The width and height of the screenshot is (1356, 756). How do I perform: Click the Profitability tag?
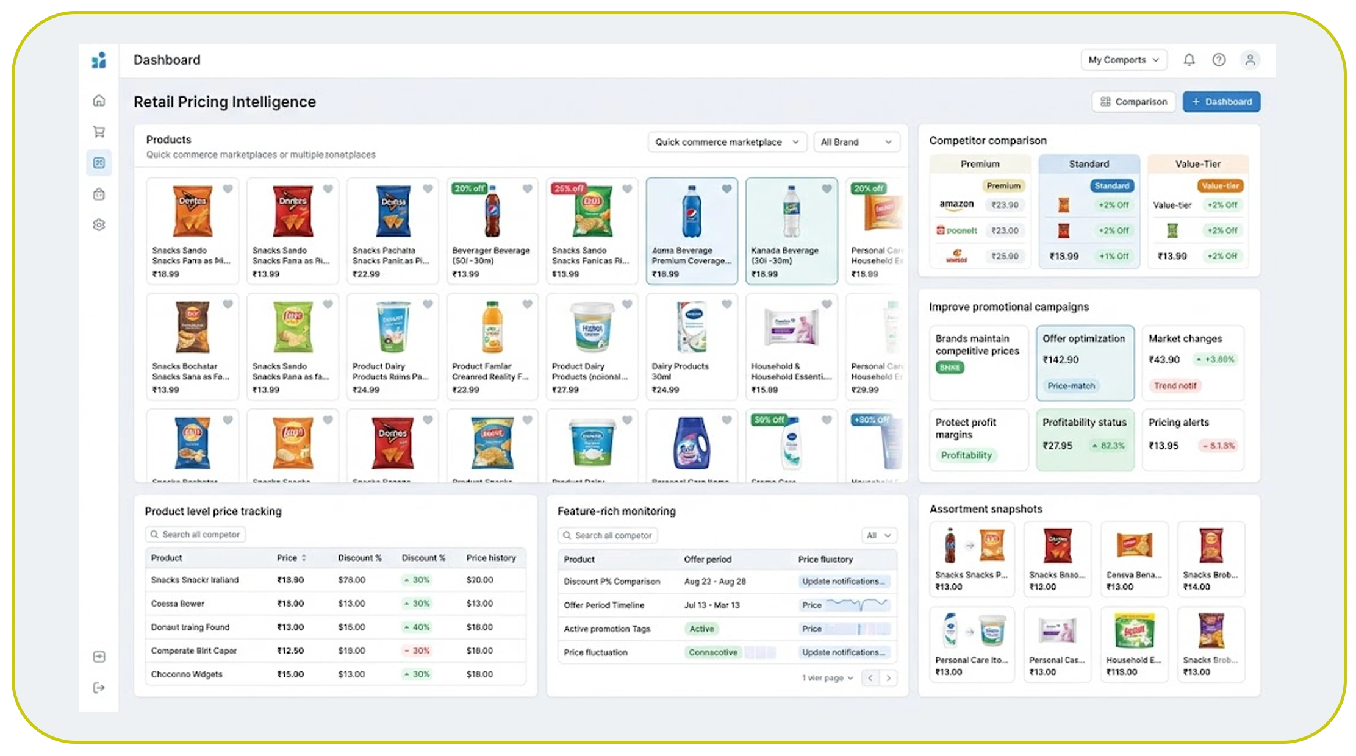click(966, 455)
